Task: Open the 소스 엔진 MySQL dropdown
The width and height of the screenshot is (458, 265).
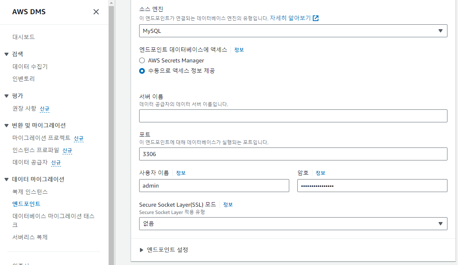Action: click(293, 31)
